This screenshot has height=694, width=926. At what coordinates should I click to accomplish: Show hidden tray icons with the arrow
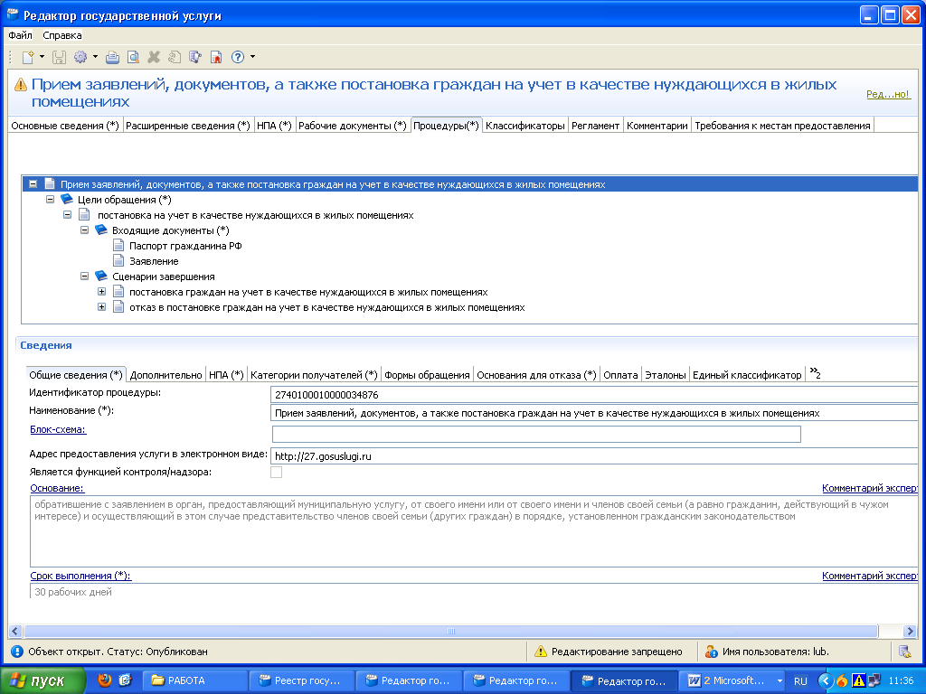(x=827, y=681)
